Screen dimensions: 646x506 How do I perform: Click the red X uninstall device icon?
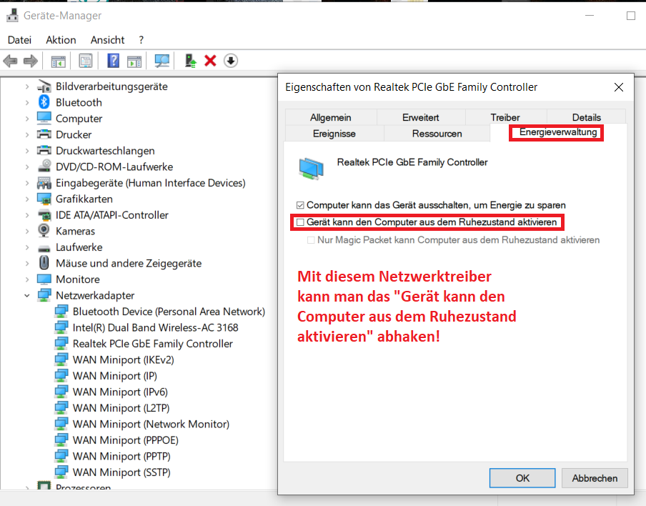[210, 61]
